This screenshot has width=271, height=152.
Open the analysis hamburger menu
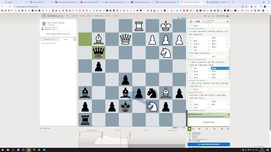(x=228, y=129)
